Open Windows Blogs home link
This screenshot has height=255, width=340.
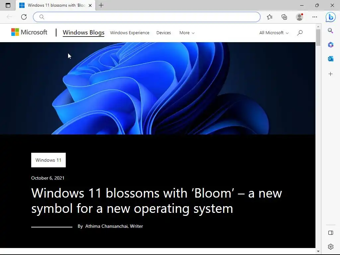pyautogui.click(x=83, y=33)
